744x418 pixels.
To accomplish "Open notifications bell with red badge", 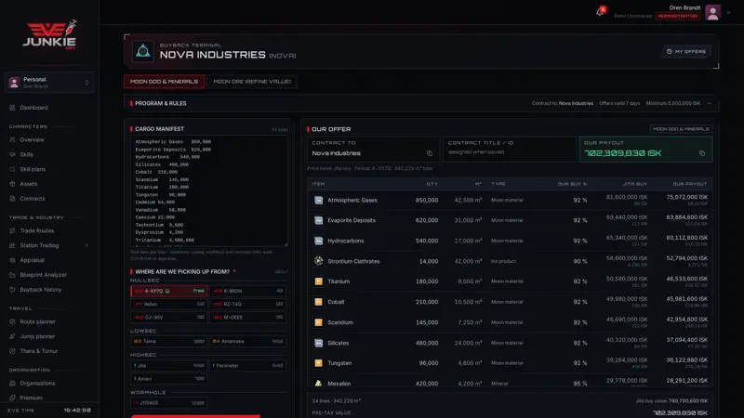I will point(601,11).
